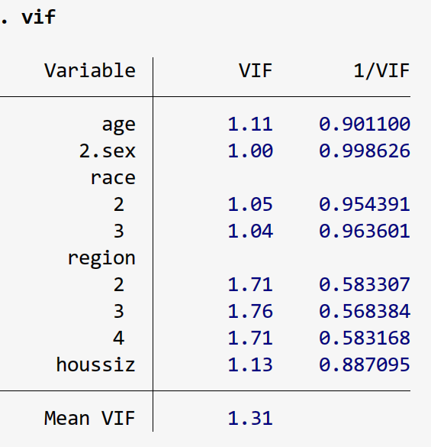Click race level 2 VIF 1.05
Screen dimensions: 431x447
pyautogui.click(x=250, y=205)
